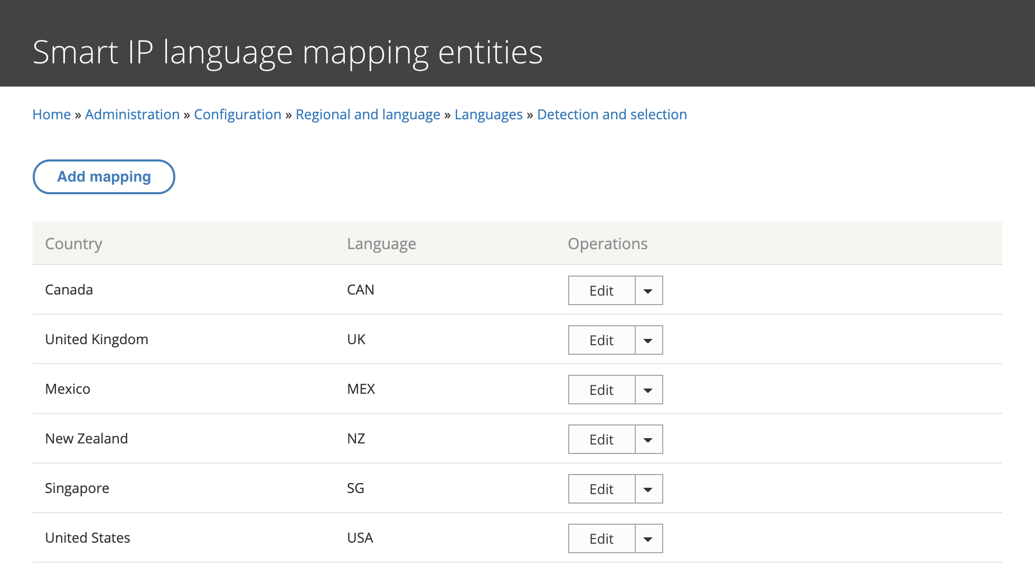
Task: Edit the New Zealand mapping
Action: pyautogui.click(x=601, y=439)
